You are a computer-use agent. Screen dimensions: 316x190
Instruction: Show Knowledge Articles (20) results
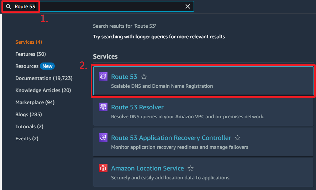pyautogui.click(x=43, y=90)
